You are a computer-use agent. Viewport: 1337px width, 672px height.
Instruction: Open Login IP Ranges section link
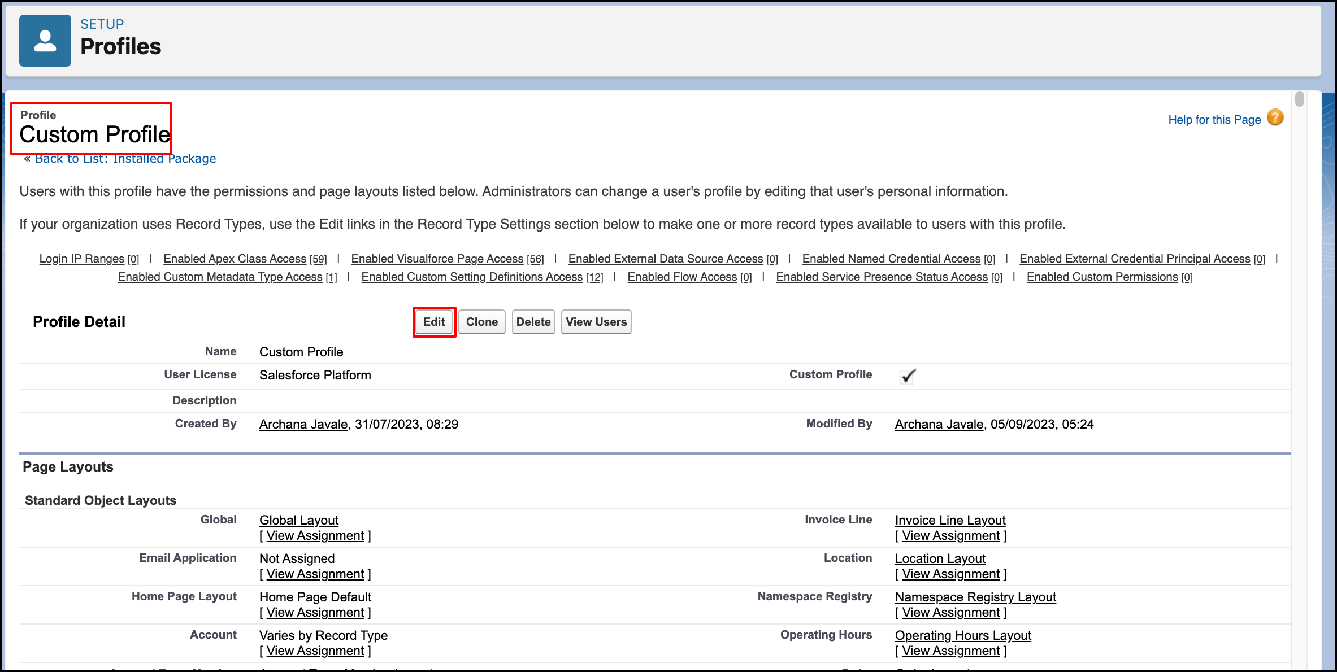[x=81, y=259]
